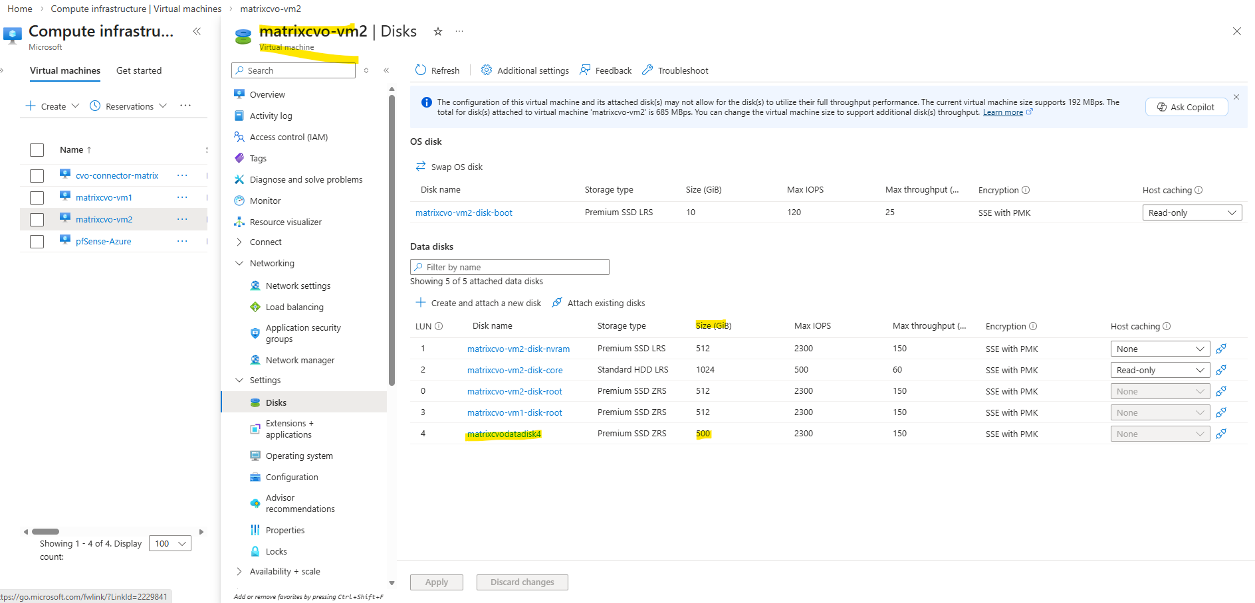
Task: Open OS disk Host caching Read-only dropdown
Action: pyautogui.click(x=1192, y=213)
